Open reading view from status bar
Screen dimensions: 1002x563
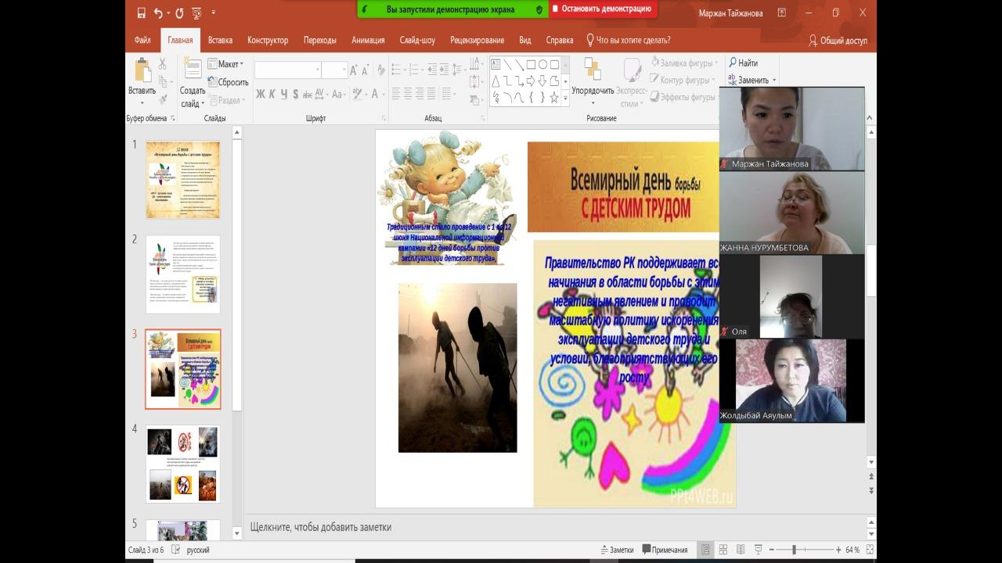pos(740,550)
